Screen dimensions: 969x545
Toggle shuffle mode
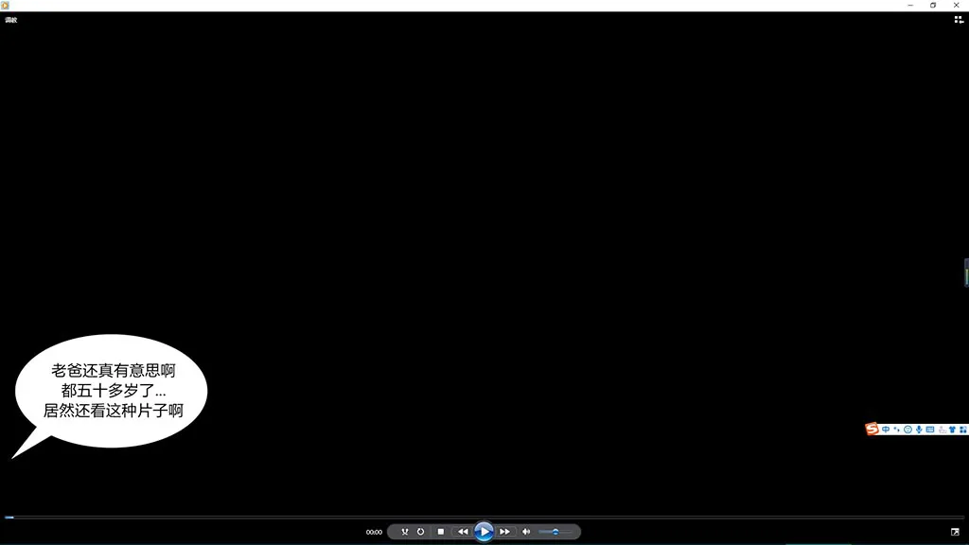pyautogui.click(x=404, y=532)
